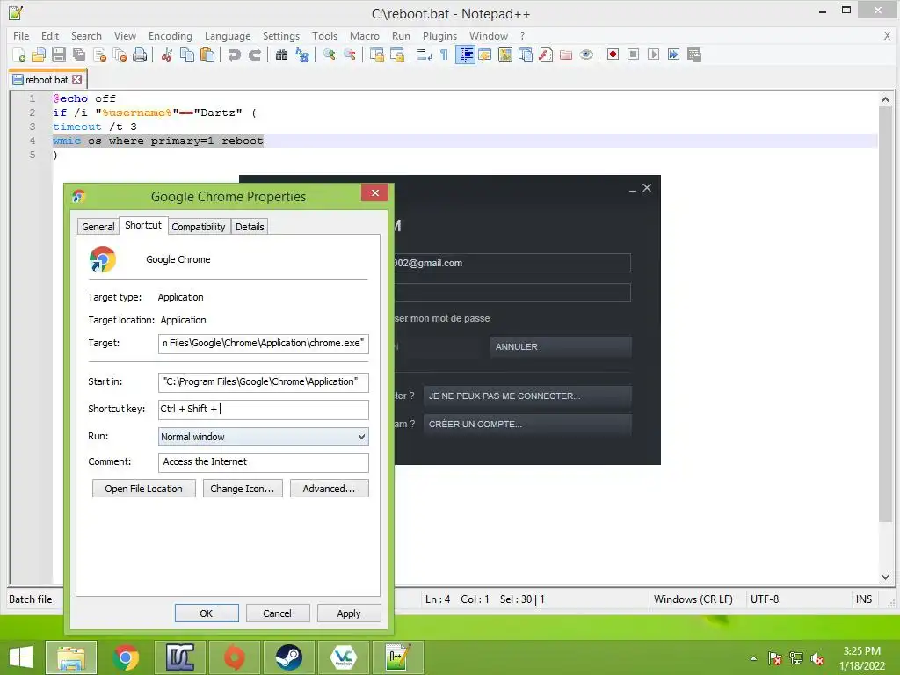Print the document from the toolbar

140,54
